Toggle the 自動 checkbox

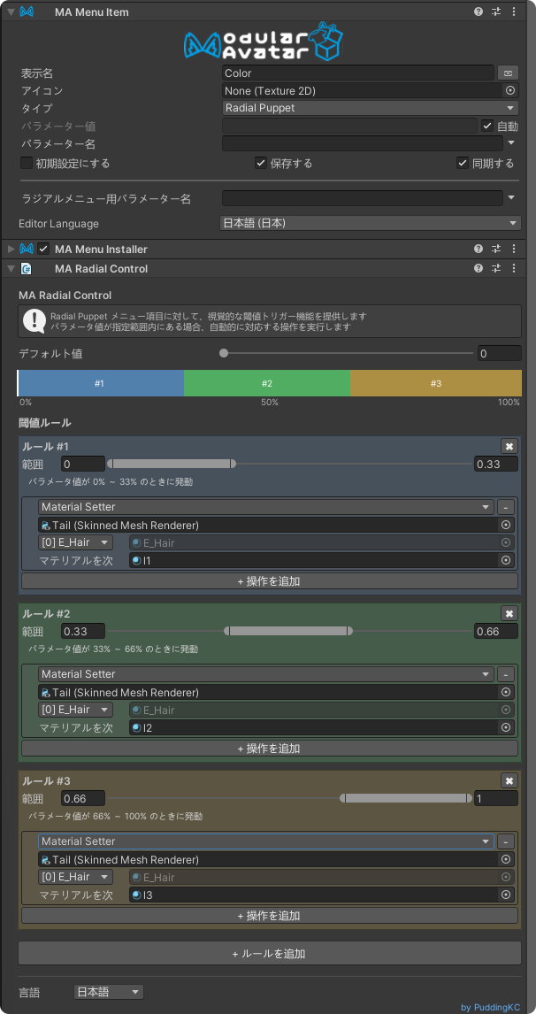coord(488,127)
